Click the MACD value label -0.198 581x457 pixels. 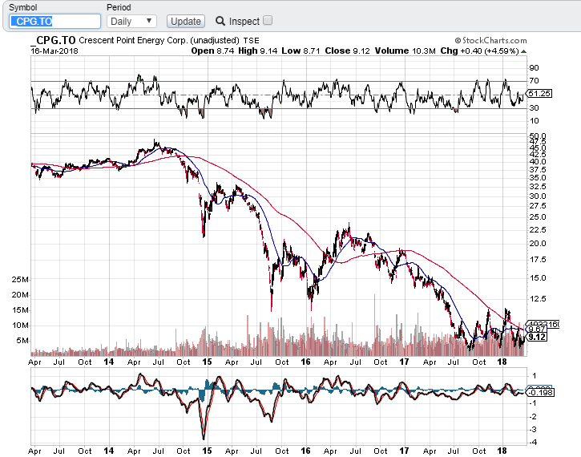(x=541, y=393)
